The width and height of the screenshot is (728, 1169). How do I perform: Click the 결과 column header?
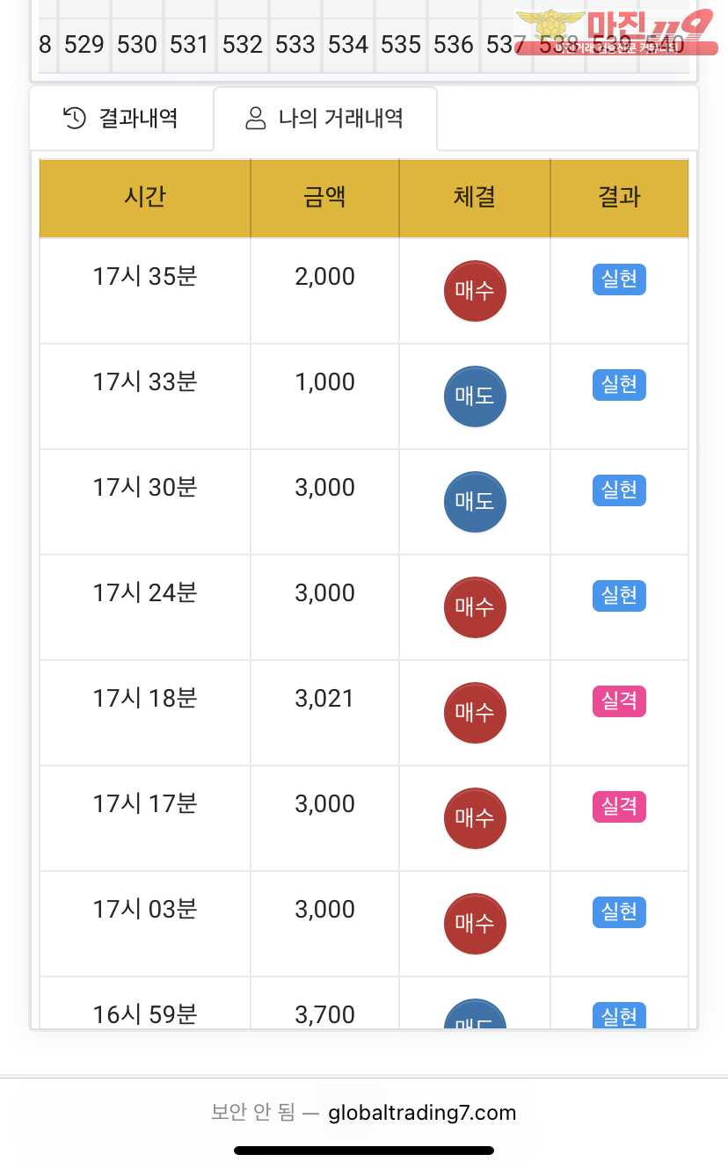point(619,198)
